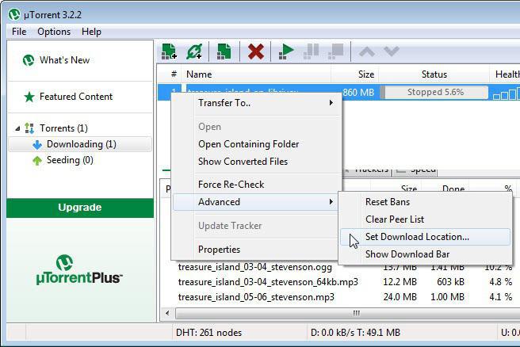This screenshot has width=520, height=347.
Task: Click the Transfer To.. menu entry
Action: 224,103
